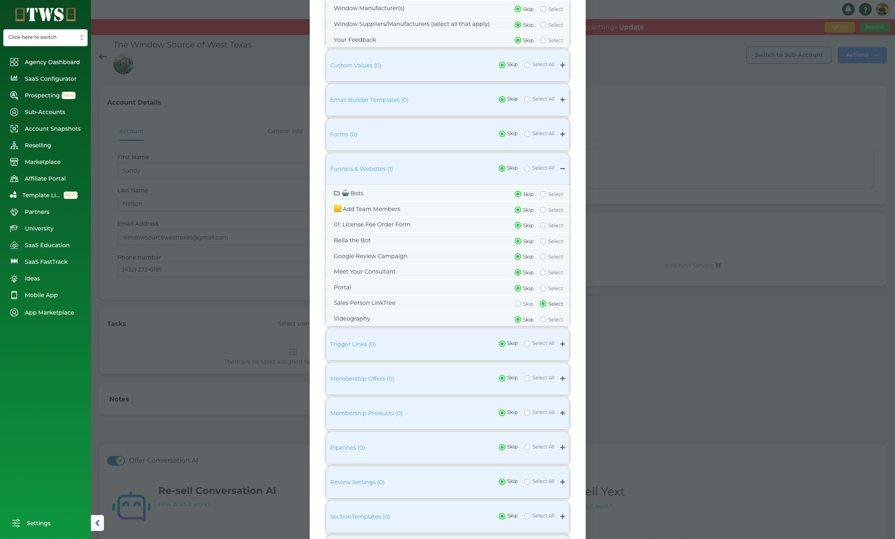This screenshot has width=895, height=539.
Task: Expand the Trigger Links section
Action: pyautogui.click(x=563, y=344)
